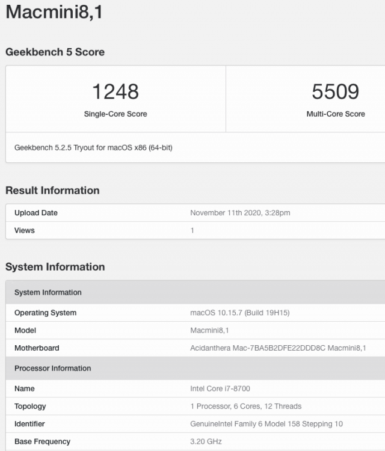Click the Views row label

[x=25, y=230]
